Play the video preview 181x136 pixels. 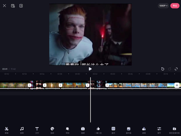coord(90,69)
